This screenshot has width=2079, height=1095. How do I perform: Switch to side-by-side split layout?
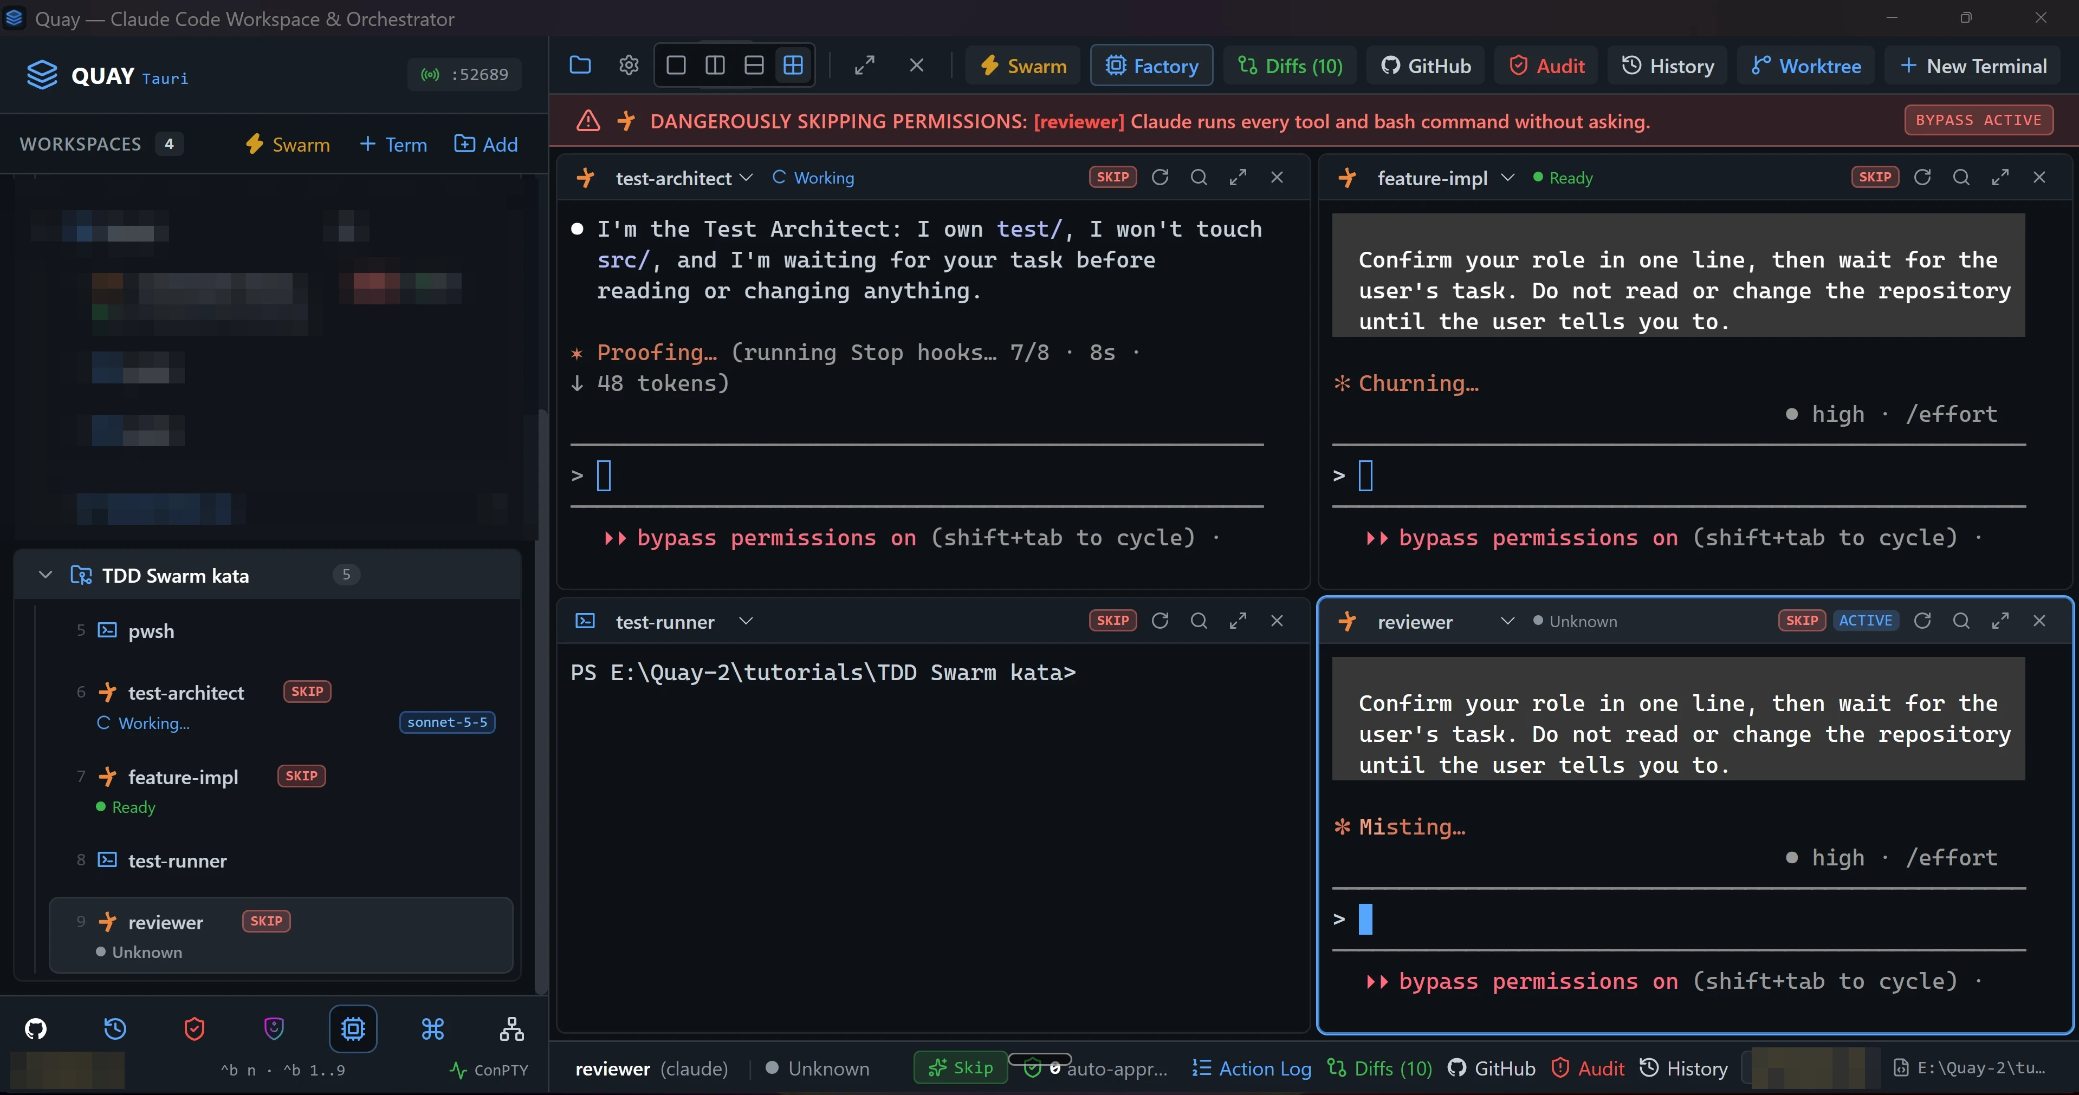coord(715,66)
